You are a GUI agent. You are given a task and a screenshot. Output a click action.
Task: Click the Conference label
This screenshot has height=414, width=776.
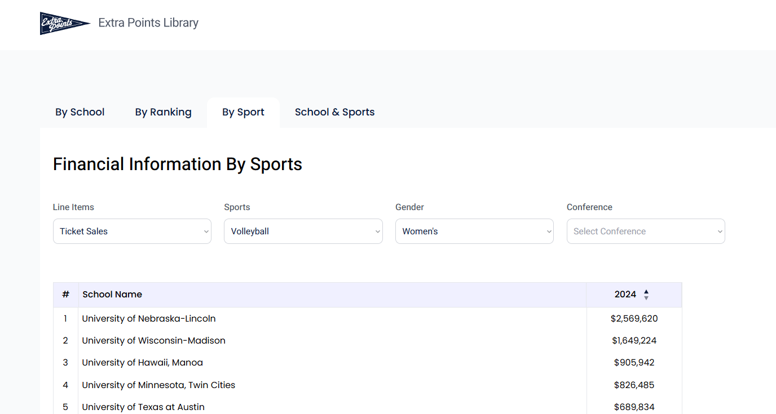pyautogui.click(x=589, y=207)
